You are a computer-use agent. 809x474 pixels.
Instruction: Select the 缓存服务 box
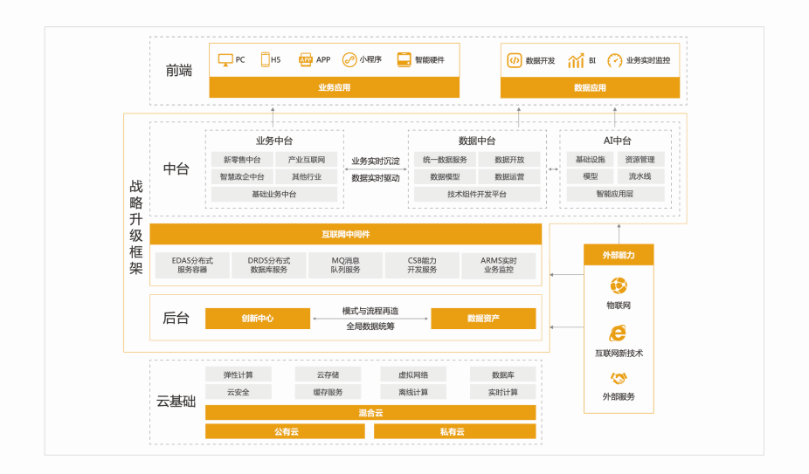(x=328, y=392)
